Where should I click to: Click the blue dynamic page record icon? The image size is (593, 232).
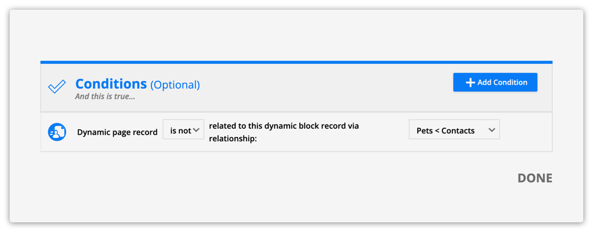[x=57, y=132]
